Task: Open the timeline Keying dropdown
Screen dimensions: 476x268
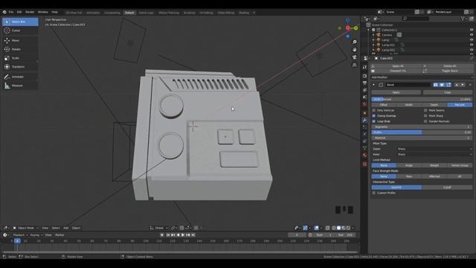Action: click(36, 235)
